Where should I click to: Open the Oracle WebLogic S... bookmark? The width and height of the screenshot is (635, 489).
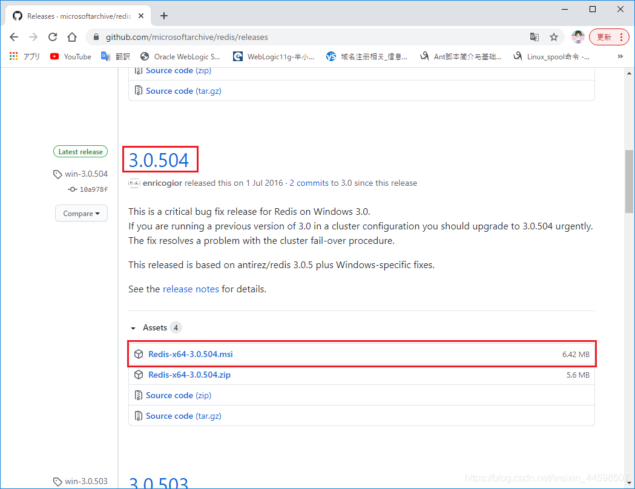tap(180, 57)
